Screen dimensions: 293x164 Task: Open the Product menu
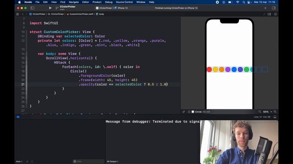97,2
